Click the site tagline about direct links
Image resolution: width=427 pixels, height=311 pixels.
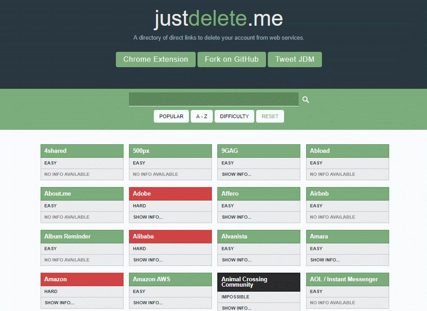point(219,37)
